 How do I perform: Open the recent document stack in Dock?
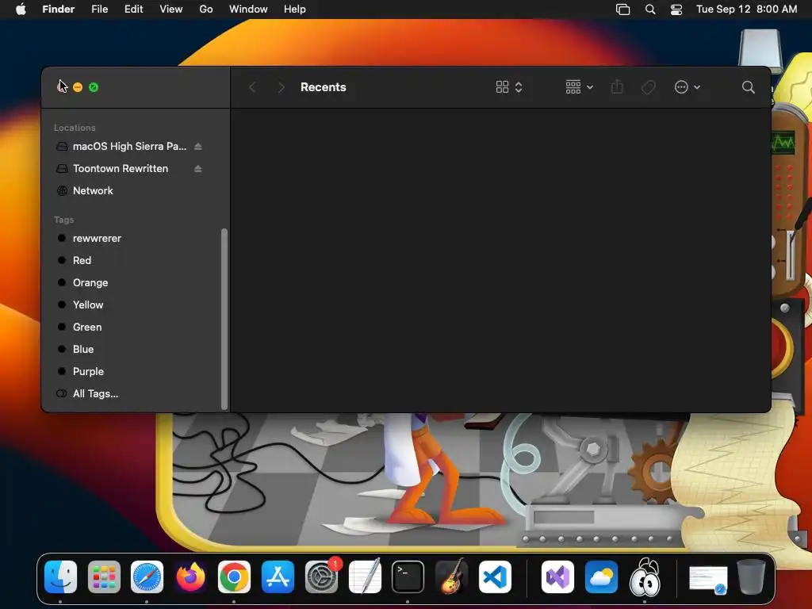click(708, 579)
